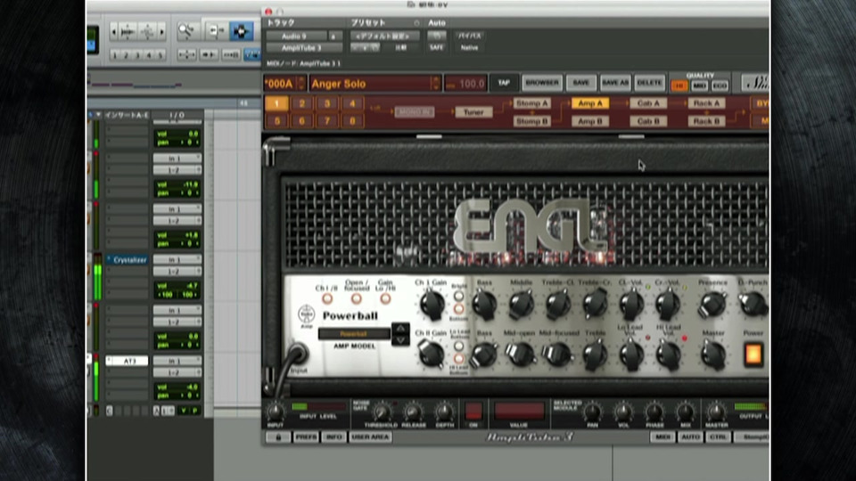The width and height of the screenshot is (856, 481).
Task: Set quality to HI
Action: click(x=679, y=86)
